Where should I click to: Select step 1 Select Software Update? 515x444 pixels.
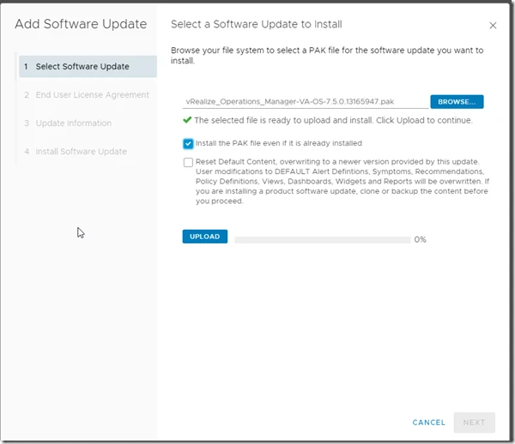click(x=88, y=67)
